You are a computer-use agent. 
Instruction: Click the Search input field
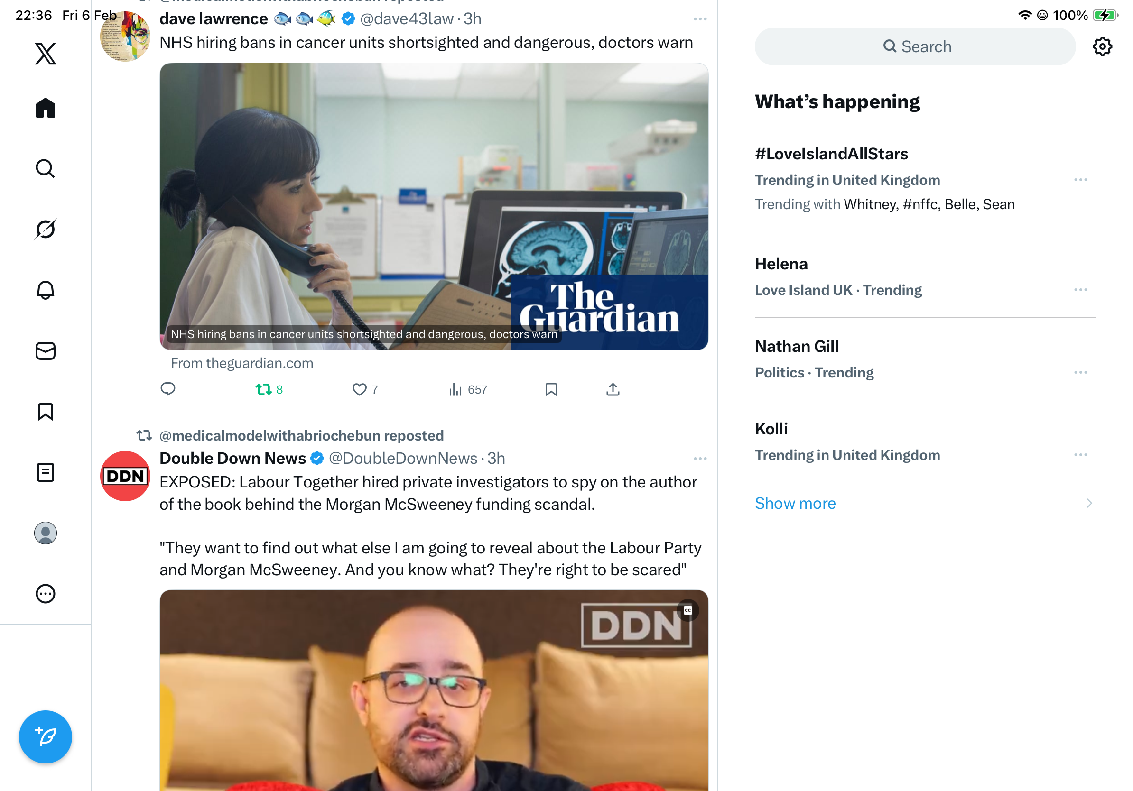915,46
